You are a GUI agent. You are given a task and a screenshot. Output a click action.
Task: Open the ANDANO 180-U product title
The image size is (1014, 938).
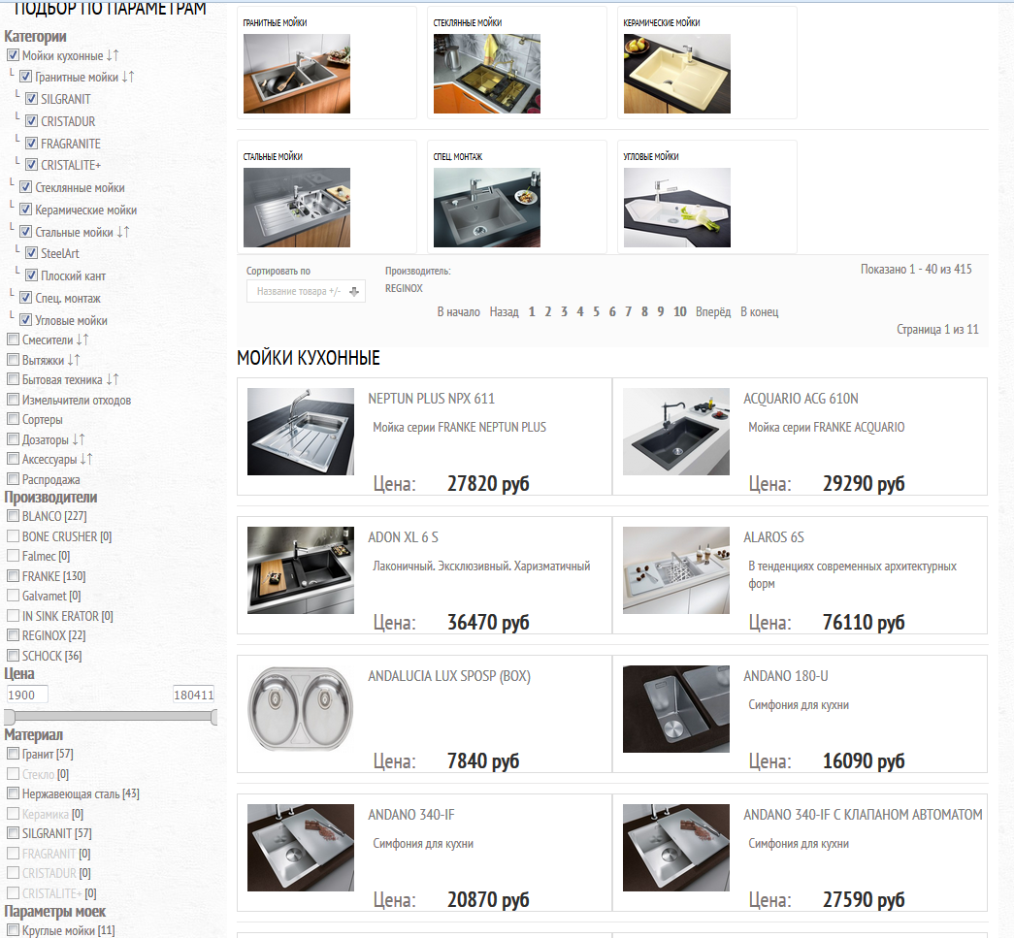coord(785,676)
